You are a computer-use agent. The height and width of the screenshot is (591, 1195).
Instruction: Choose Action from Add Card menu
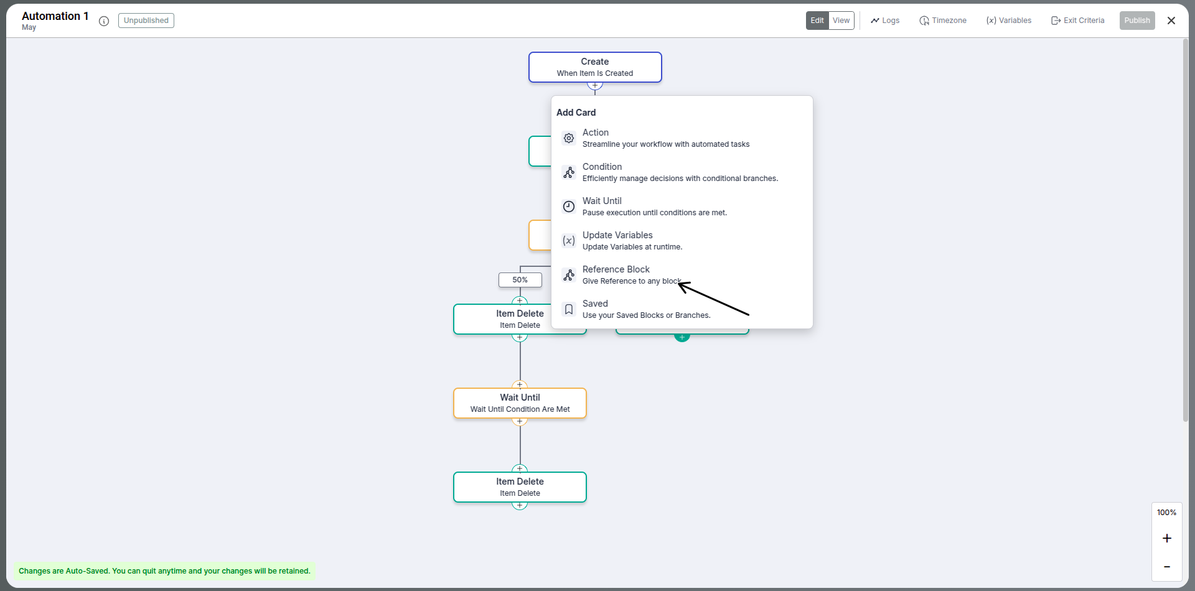click(x=682, y=138)
